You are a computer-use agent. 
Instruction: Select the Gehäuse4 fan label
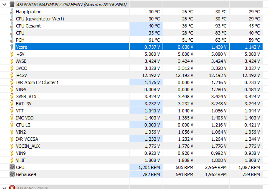(26, 174)
